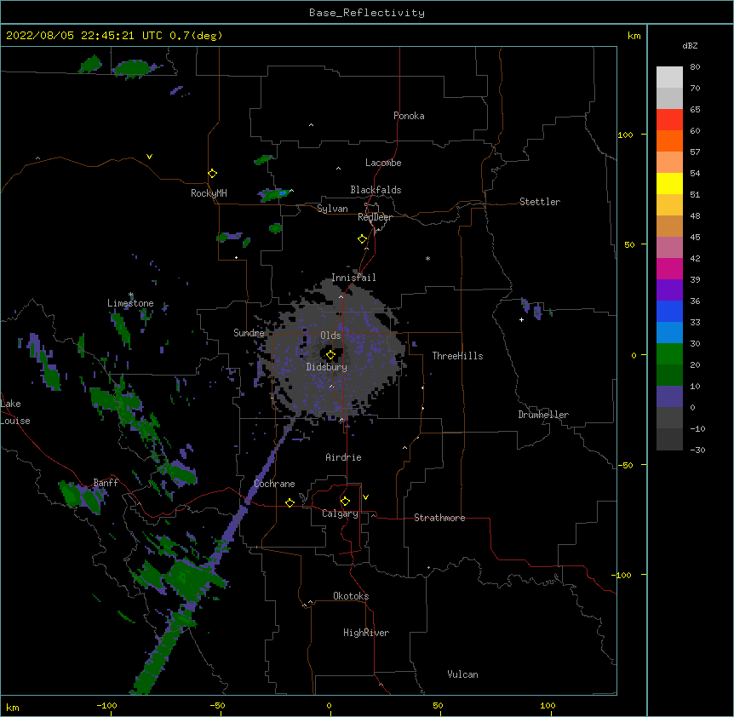Click the Calgary city label
The image size is (734, 717).
tap(340, 513)
